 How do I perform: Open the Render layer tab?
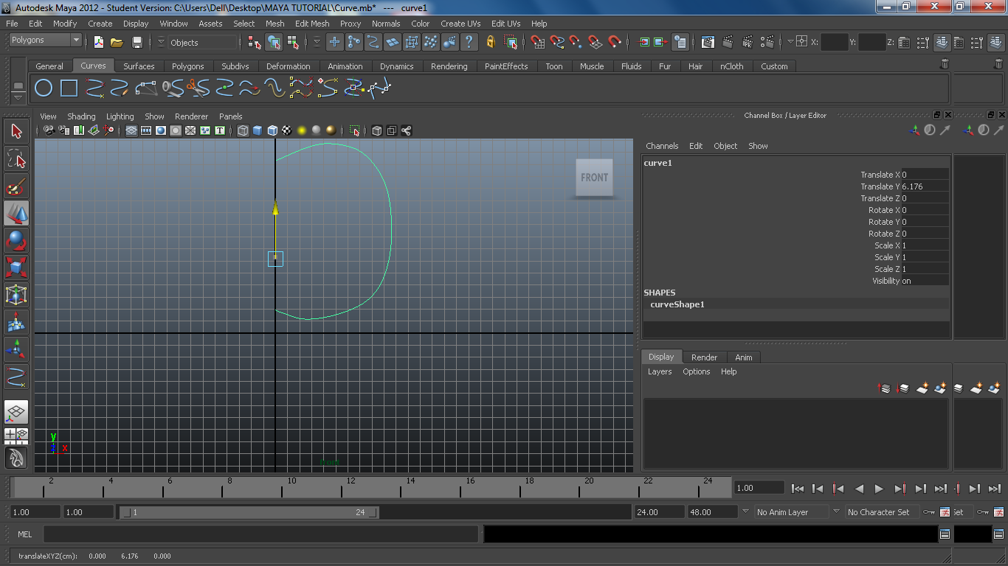point(704,357)
